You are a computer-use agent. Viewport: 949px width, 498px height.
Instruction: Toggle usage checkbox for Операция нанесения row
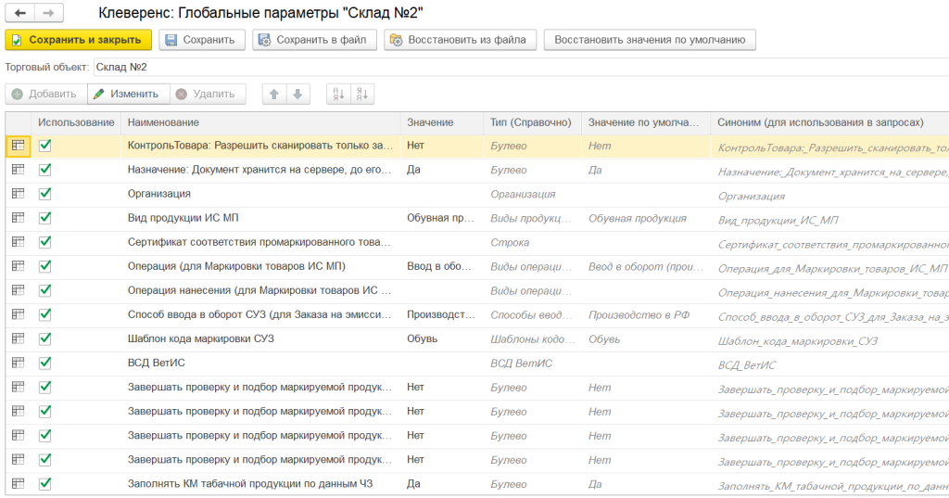coord(44,290)
